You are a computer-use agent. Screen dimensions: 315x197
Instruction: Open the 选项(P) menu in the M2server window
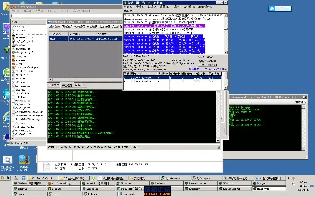[x=152, y=7]
